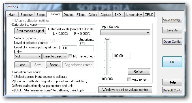Tick the NO name check checkbox
The width and height of the screenshot is (192, 103).
pos(70,56)
